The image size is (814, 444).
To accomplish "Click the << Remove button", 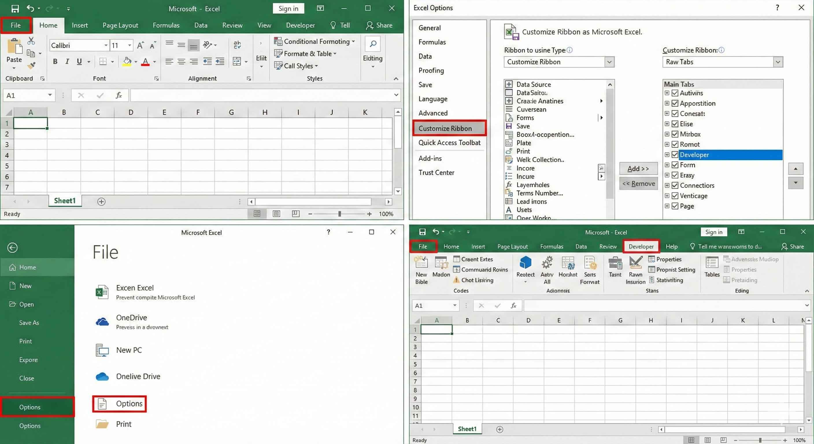I will tap(638, 184).
